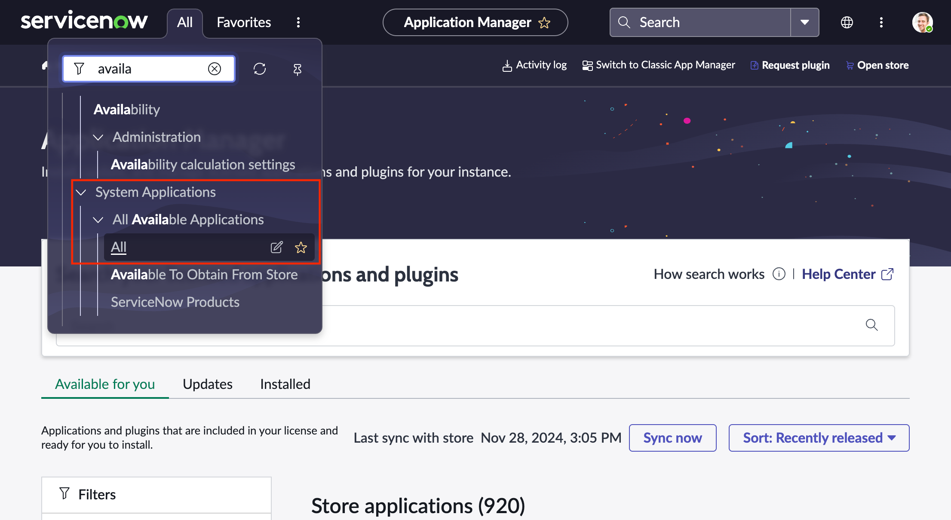Edit the All module via pencil icon
The image size is (951, 520).
coord(277,247)
